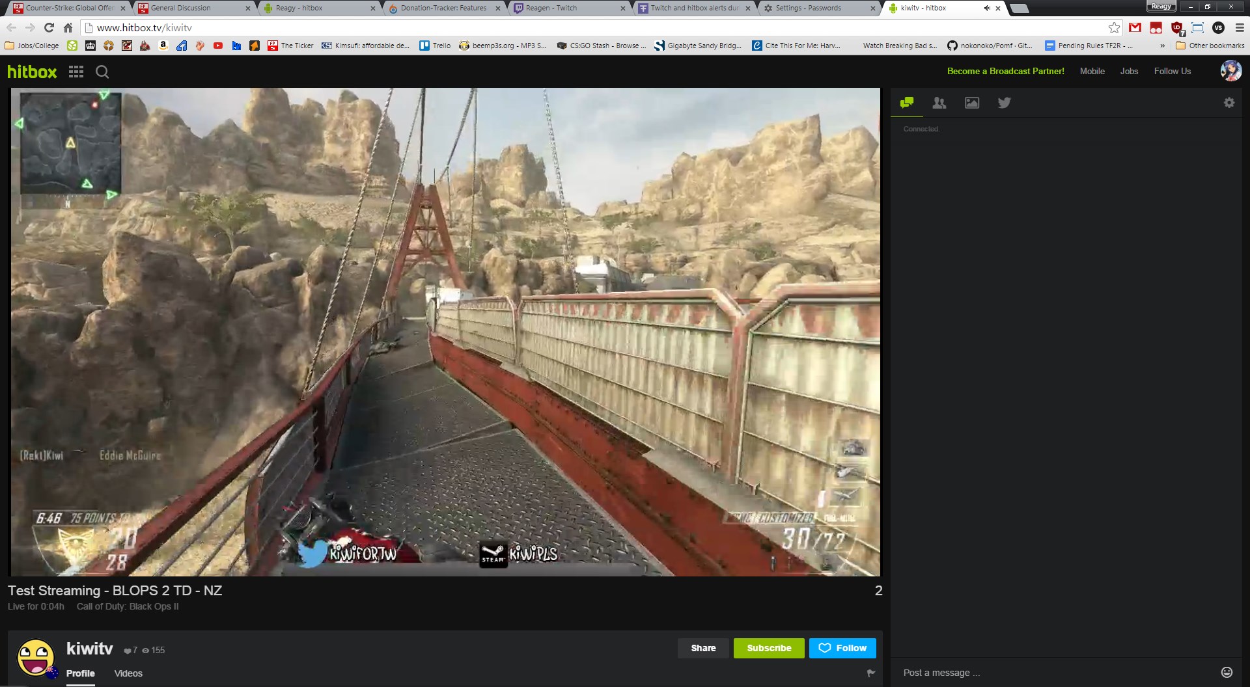This screenshot has height=687, width=1250.
Task: Open the CS:GO Stash bookmark
Action: [x=602, y=46]
